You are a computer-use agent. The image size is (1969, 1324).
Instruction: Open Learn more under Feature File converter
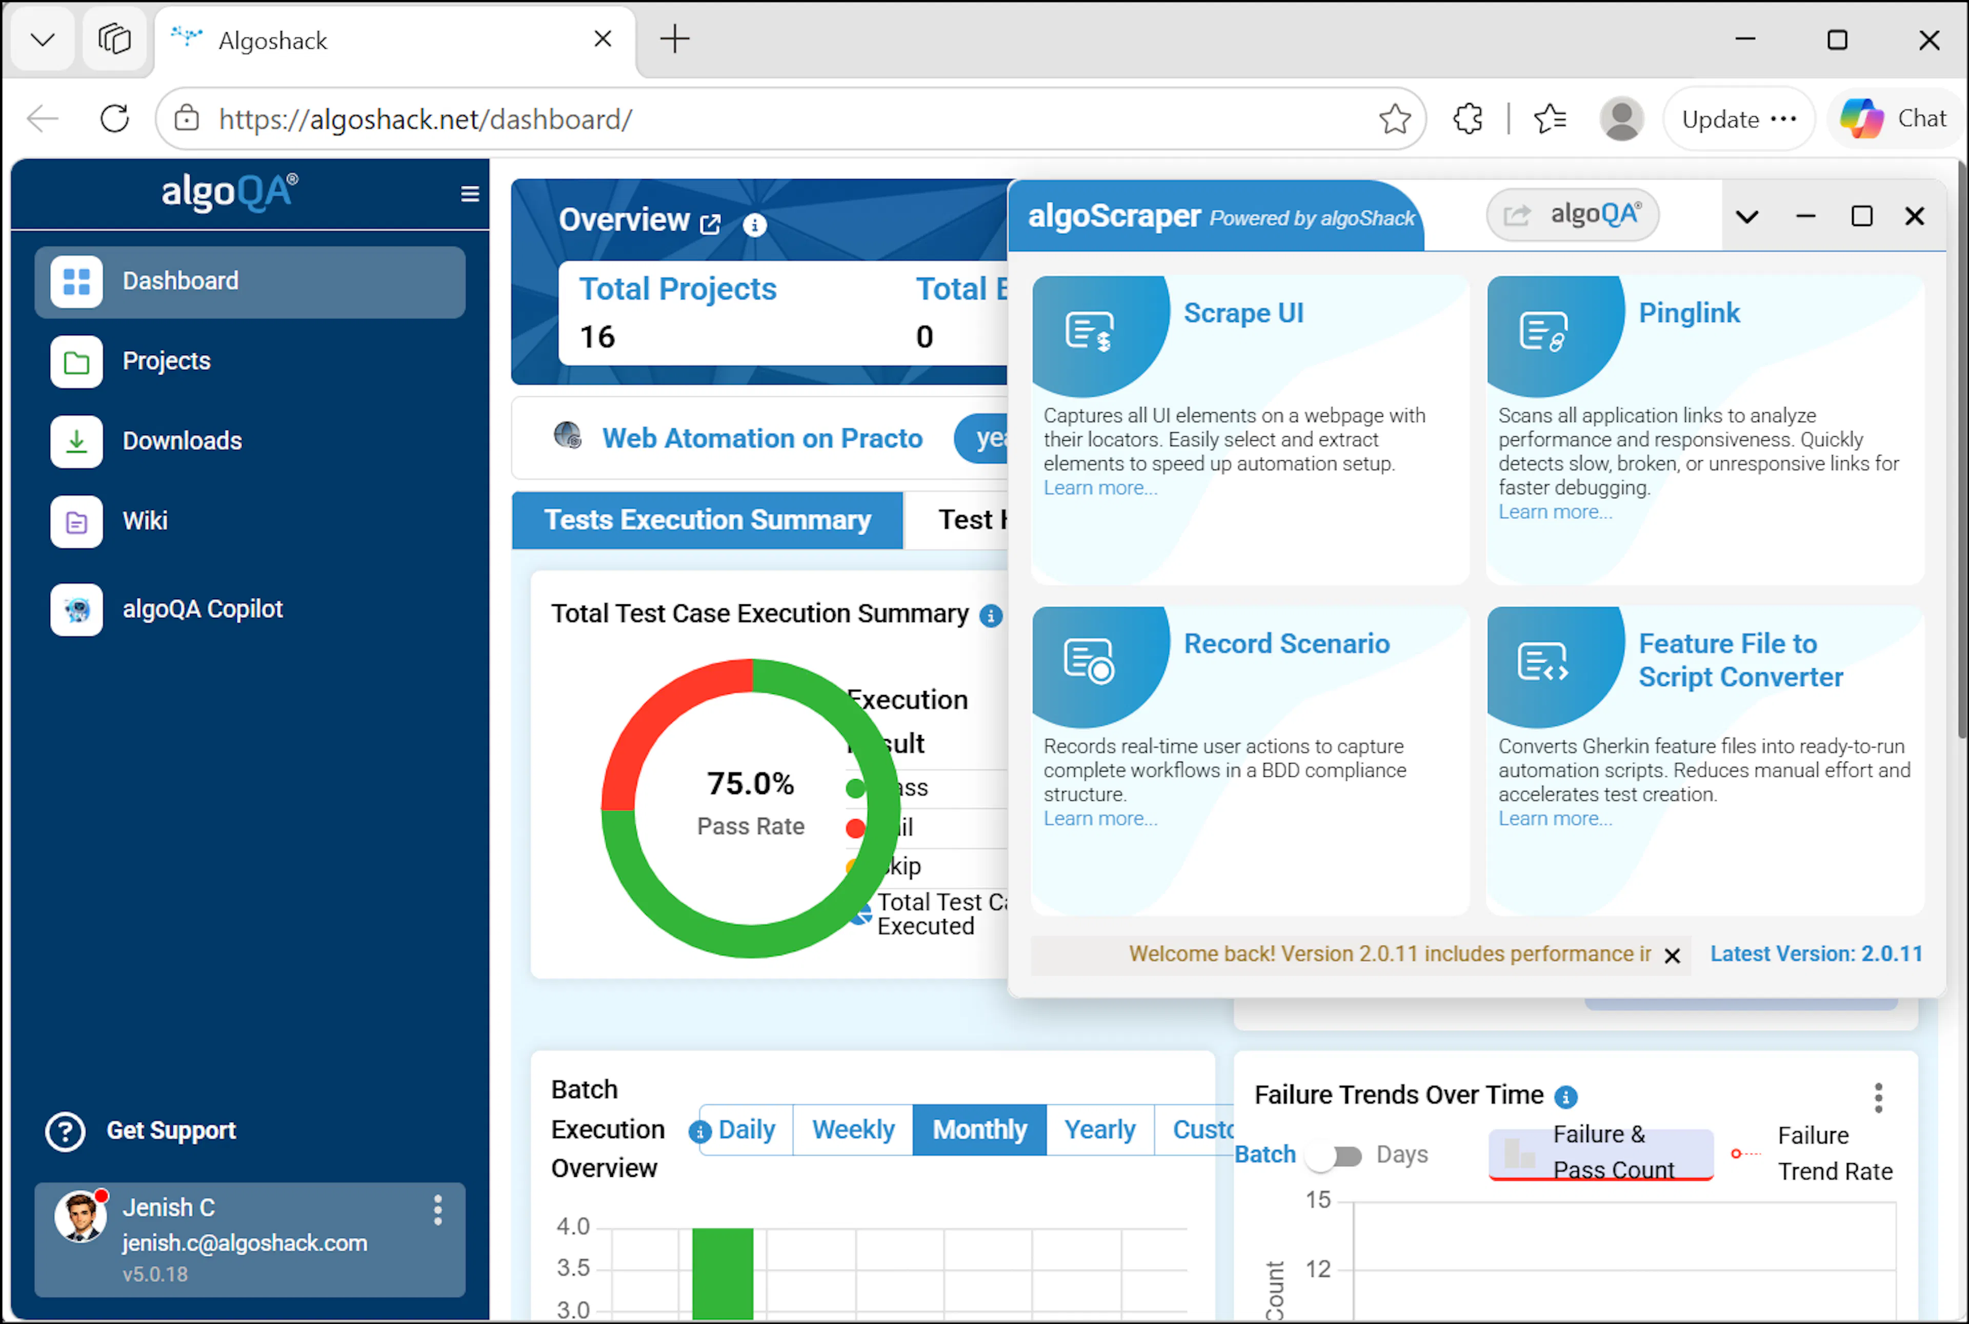pos(1555,818)
